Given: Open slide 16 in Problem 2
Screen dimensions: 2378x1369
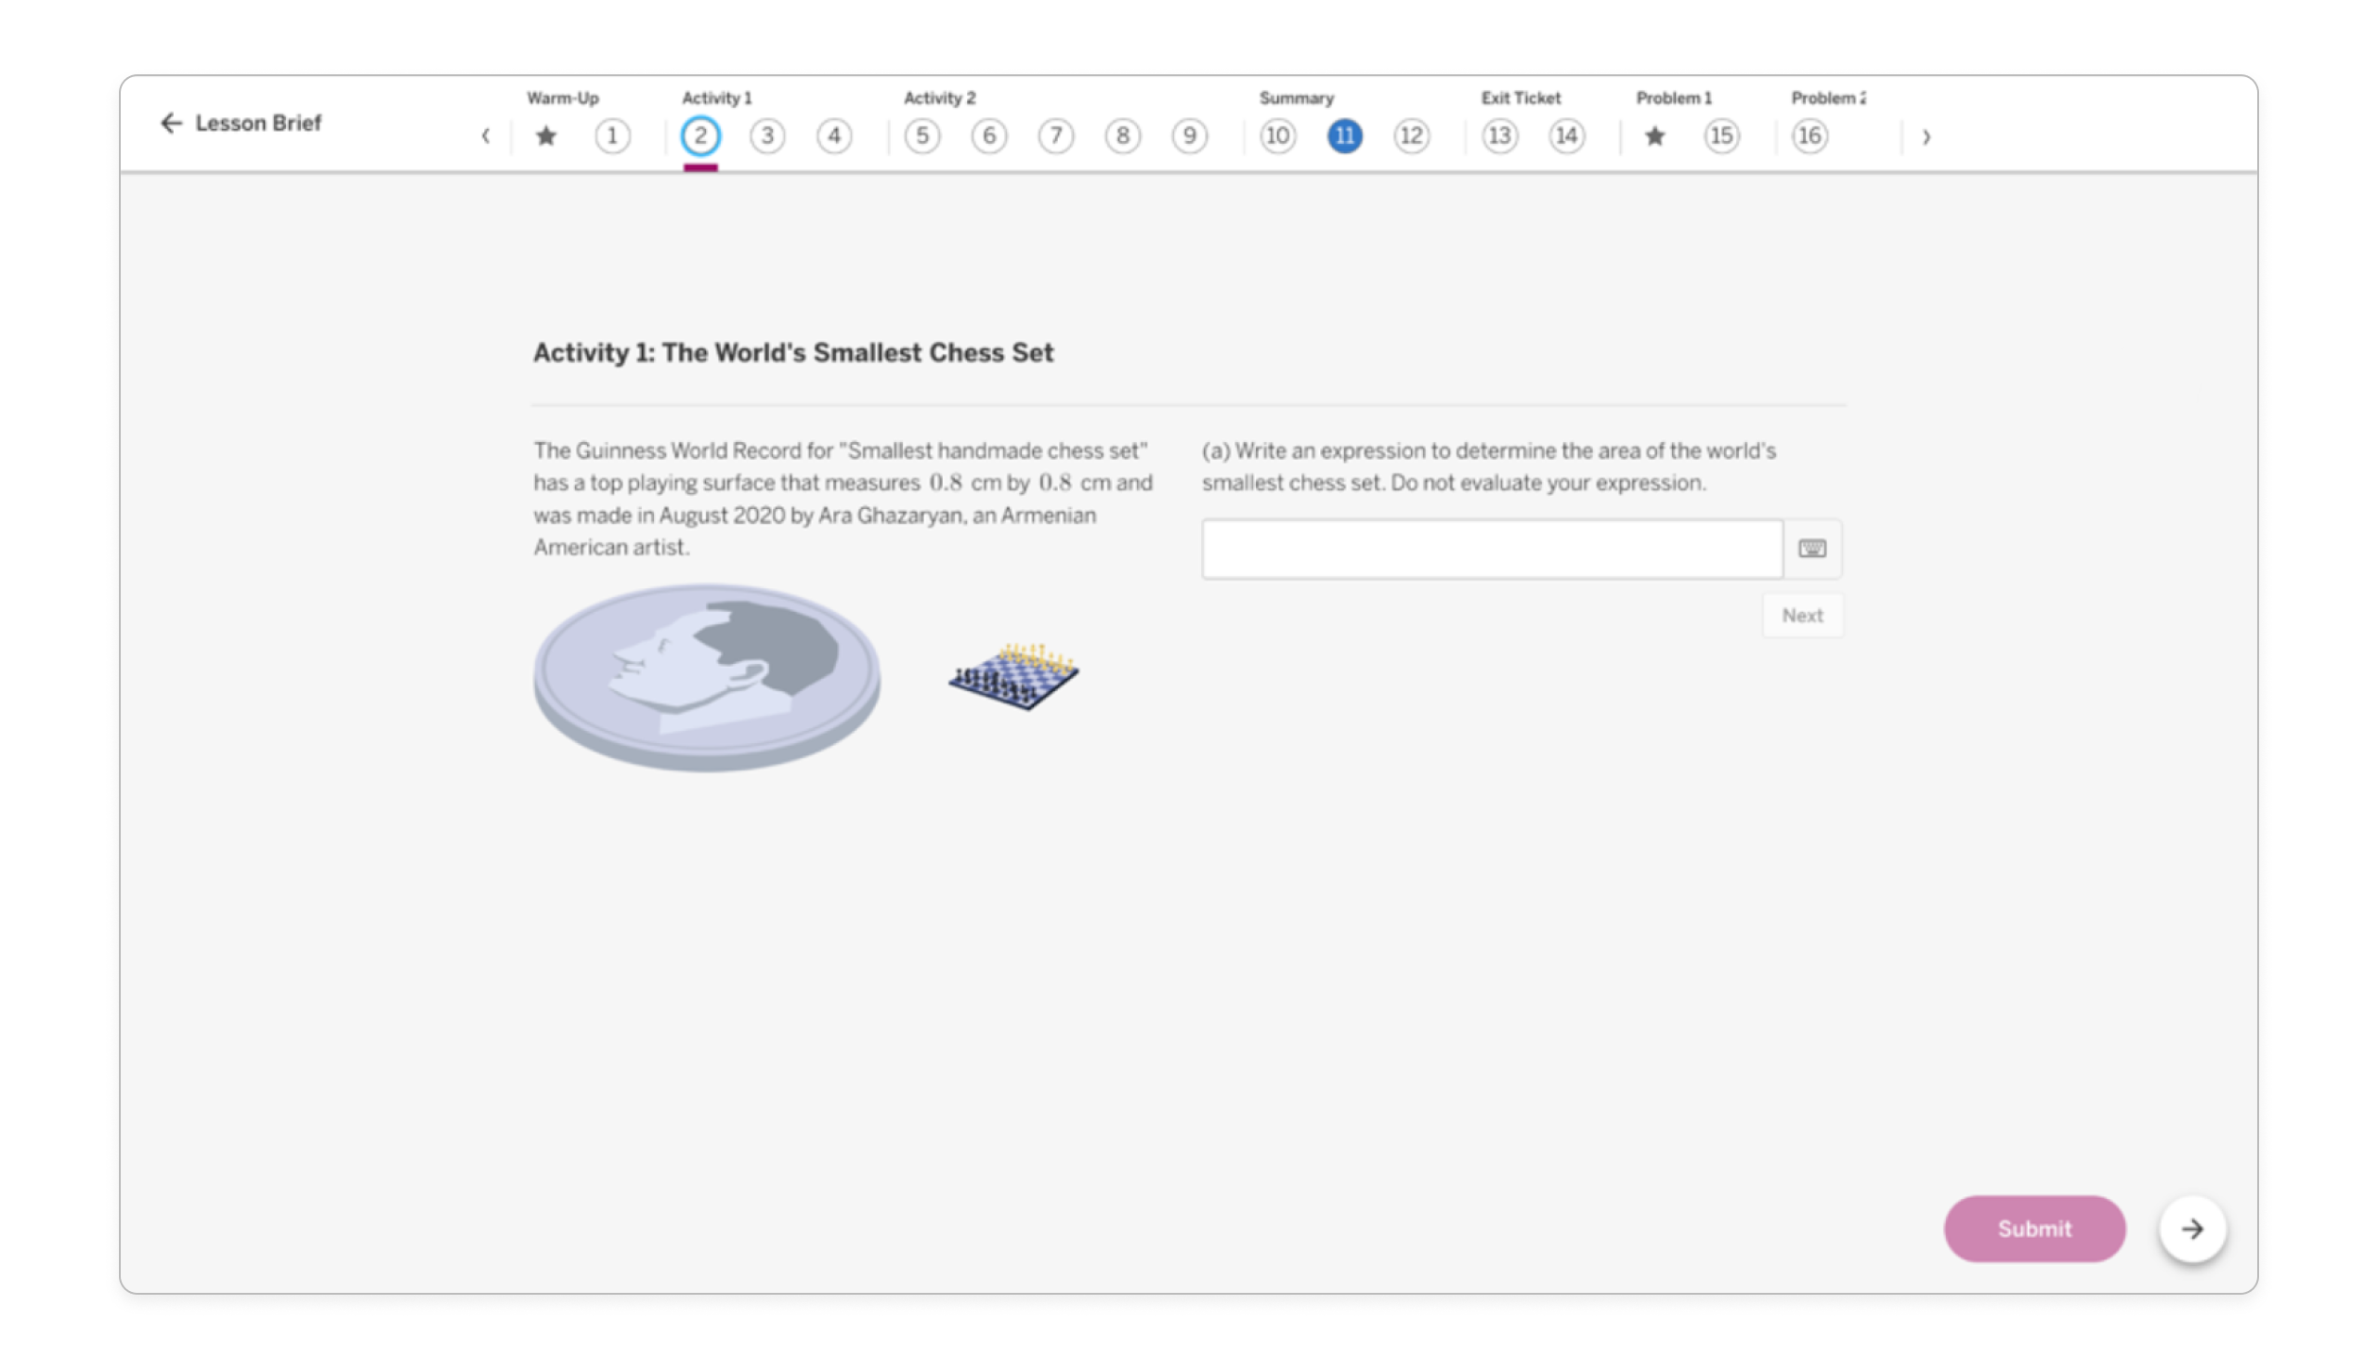Looking at the screenshot, I should 1810,137.
